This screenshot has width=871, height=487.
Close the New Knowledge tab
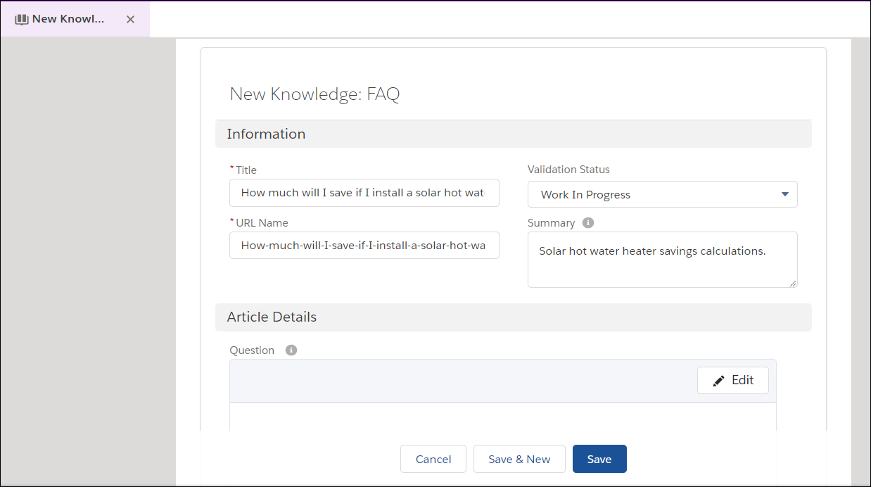(x=130, y=19)
